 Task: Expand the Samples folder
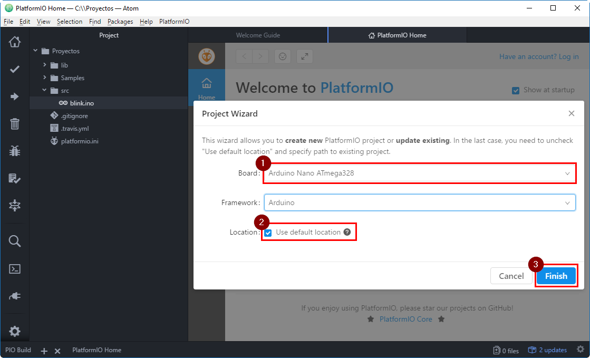pos(44,78)
